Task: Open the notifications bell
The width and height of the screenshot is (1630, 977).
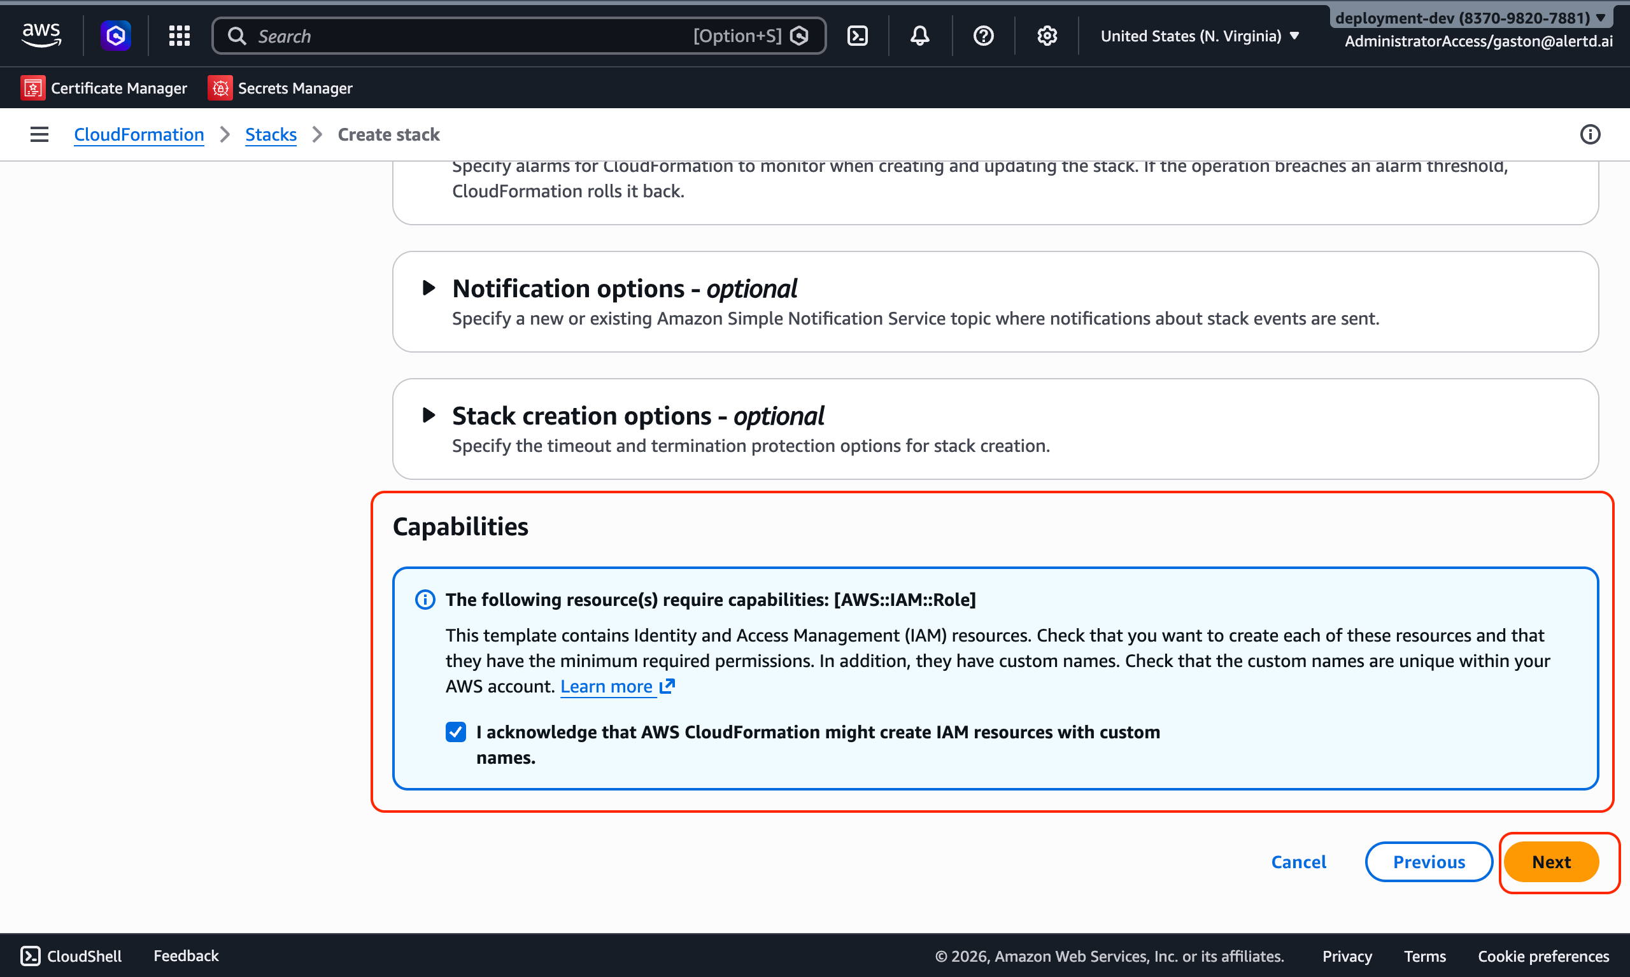Action: 920,36
